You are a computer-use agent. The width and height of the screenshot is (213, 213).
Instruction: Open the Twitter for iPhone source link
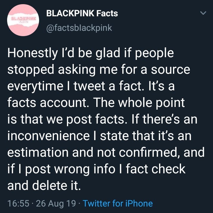pyautogui.click(x=118, y=203)
